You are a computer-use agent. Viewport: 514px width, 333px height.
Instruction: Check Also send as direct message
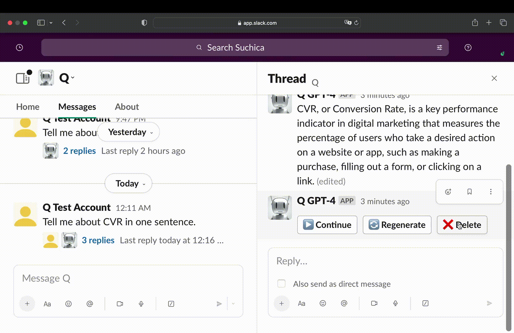(281, 284)
